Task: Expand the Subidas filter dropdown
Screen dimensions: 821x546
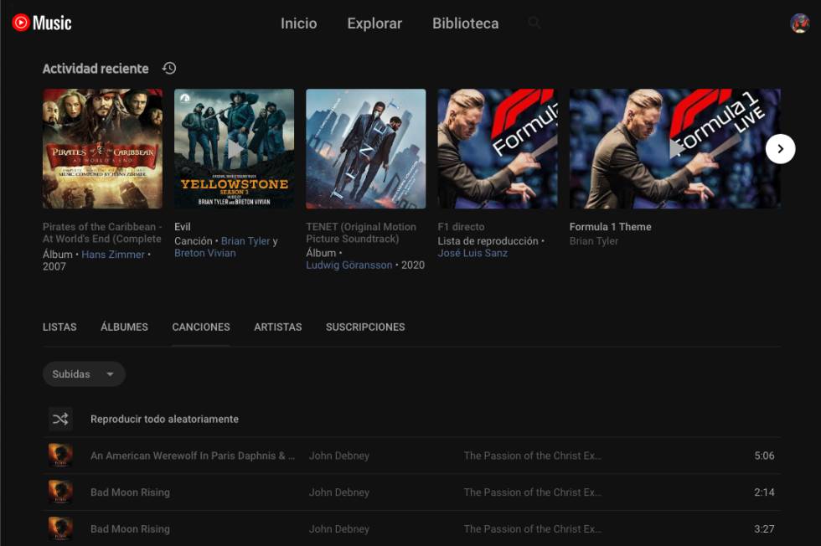Action: click(x=84, y=373)
